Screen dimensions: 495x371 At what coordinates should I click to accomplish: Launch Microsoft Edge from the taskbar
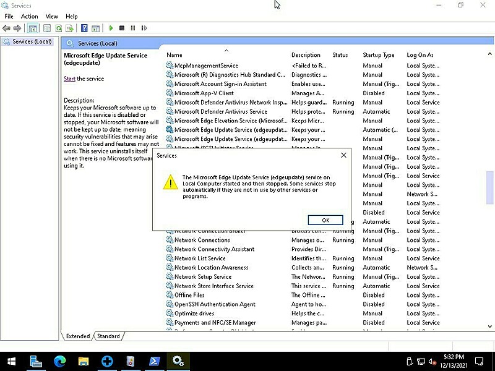[x=60, y=361]
